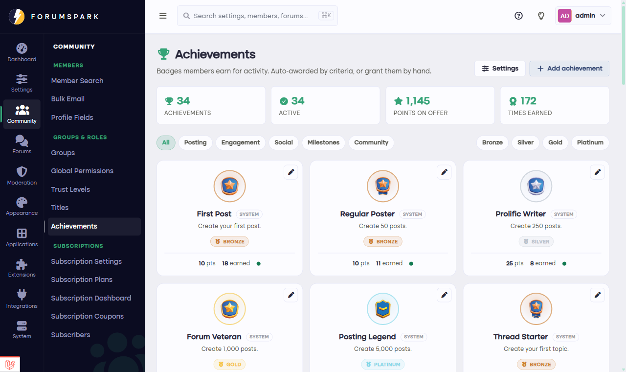Open the Moderation shield section
The width and height of the screenshot is (626, 372).
[22, 176]
